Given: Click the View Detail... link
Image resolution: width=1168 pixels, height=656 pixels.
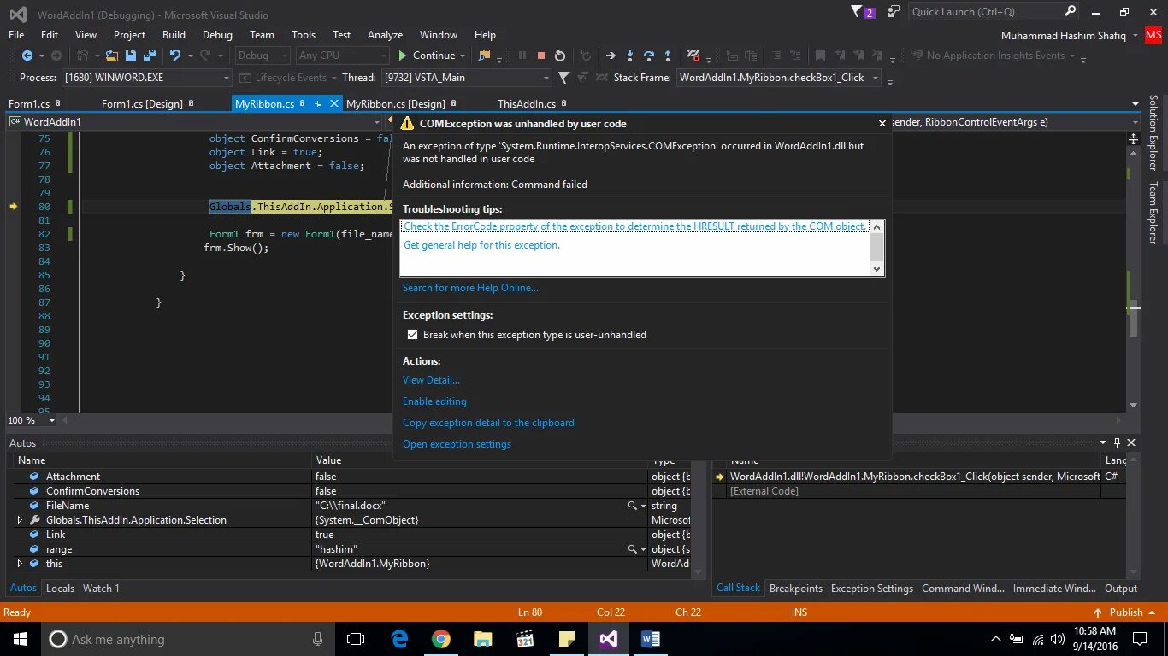Looking at the screenshot, I should [431, 380].
